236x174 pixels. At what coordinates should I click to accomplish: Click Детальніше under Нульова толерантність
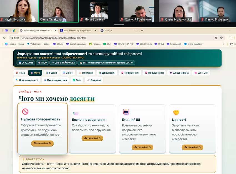tap(42, 143)
